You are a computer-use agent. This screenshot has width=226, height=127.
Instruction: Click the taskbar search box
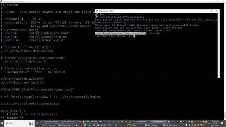pos(19,123)
